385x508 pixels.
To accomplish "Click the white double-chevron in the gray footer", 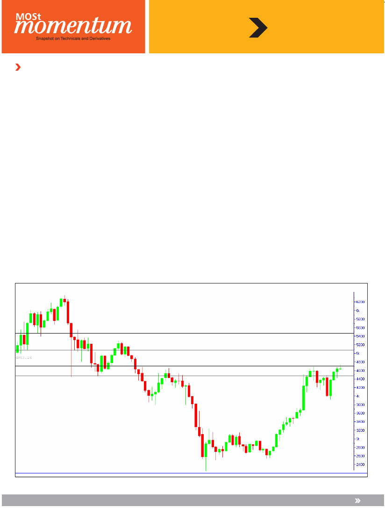I will coord(357,501).
